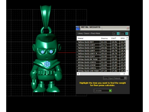Click the 21.71 grams value
This screenshot has height=112, width=149.
[104, 45]
